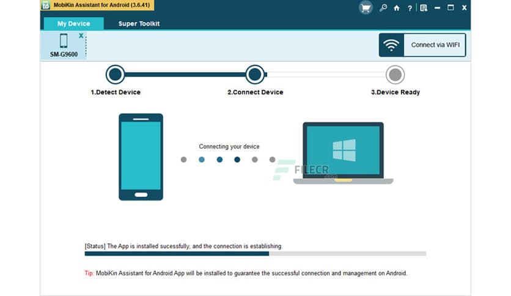
Task: Click the connection progress bar
Action: click(255, 254)
